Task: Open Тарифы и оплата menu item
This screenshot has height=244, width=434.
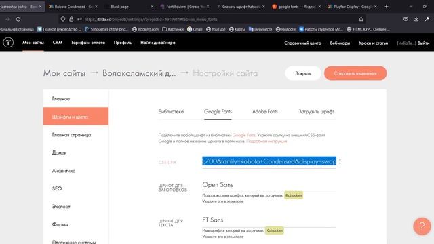Action: (x=87, y=43)
